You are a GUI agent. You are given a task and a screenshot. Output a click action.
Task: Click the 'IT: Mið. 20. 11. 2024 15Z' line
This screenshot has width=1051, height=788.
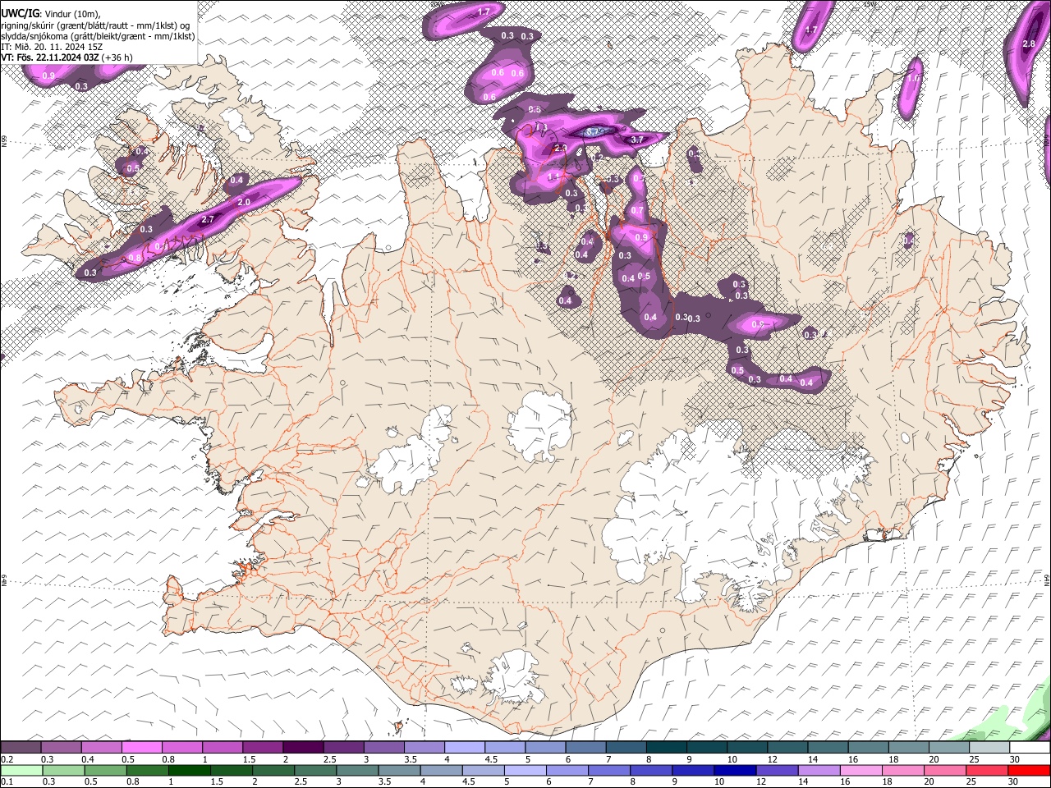point(52,47)
